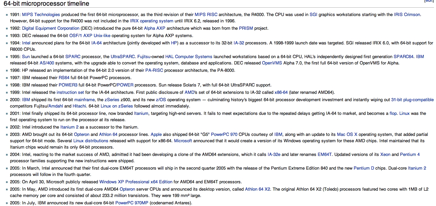Open the Itanium 2 link in the 2002 entry
Viewport: 436px width, 206px height.
[69, 127]
